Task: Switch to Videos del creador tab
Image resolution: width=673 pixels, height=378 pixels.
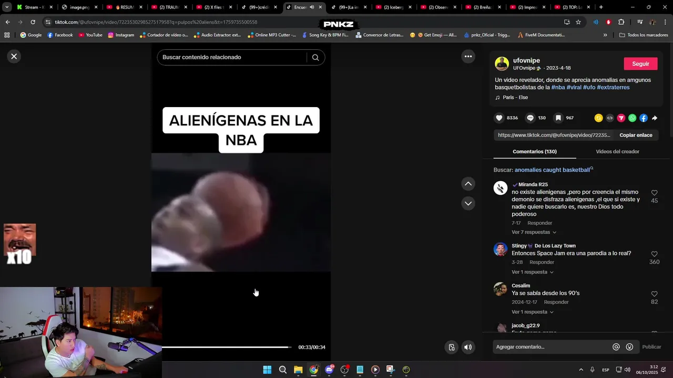Action: (617, 152)
